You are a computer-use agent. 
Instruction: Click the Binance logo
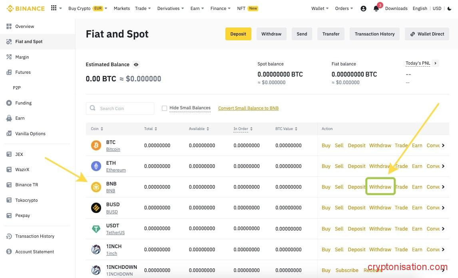25,8
